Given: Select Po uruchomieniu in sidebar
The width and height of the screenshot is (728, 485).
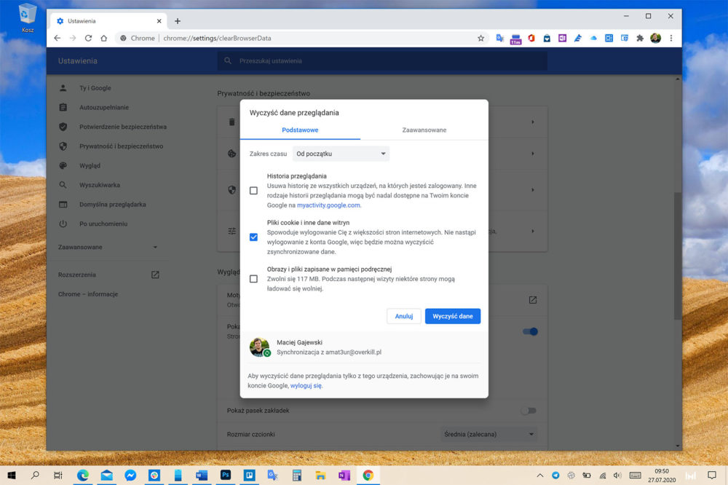Looking at the screenshot, I should point(103,224).
